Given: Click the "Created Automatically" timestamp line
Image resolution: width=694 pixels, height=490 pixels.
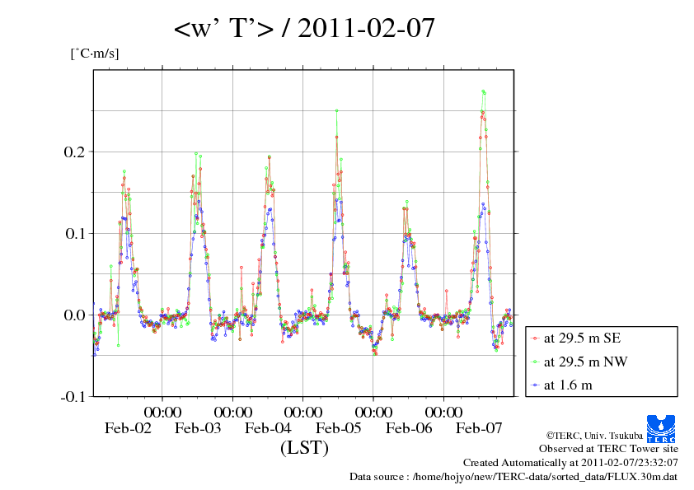Looking at the screenshot, I should [570, 463].
